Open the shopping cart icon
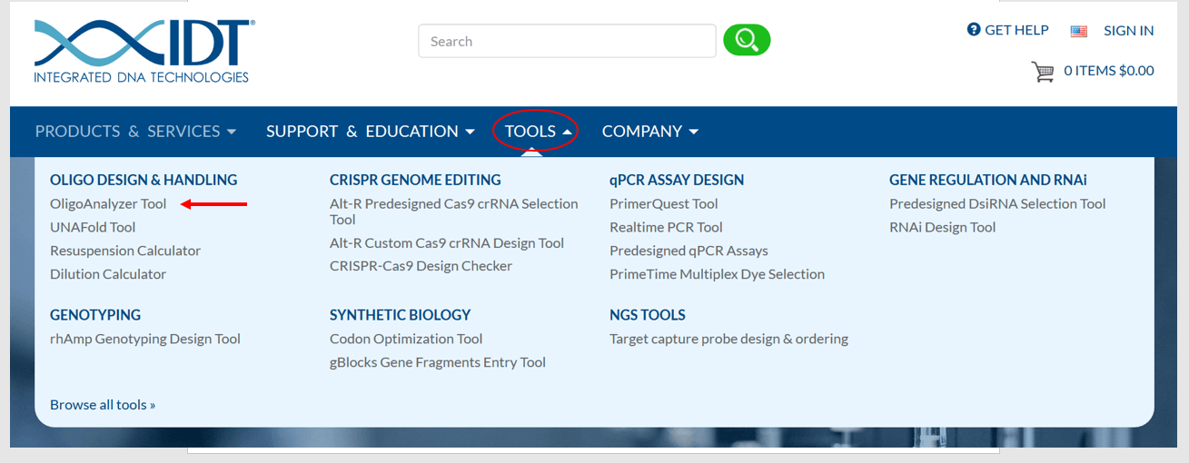 point(1043,71)
